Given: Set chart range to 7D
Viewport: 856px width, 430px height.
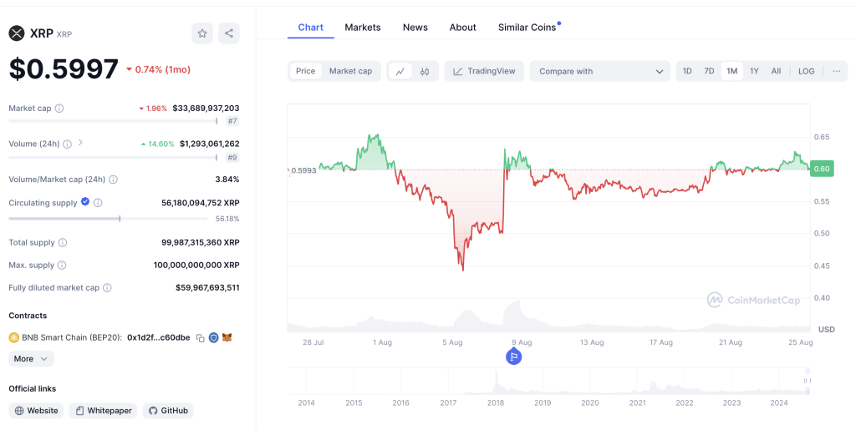Looking at the screenshot, I should (x=709, y=72).
